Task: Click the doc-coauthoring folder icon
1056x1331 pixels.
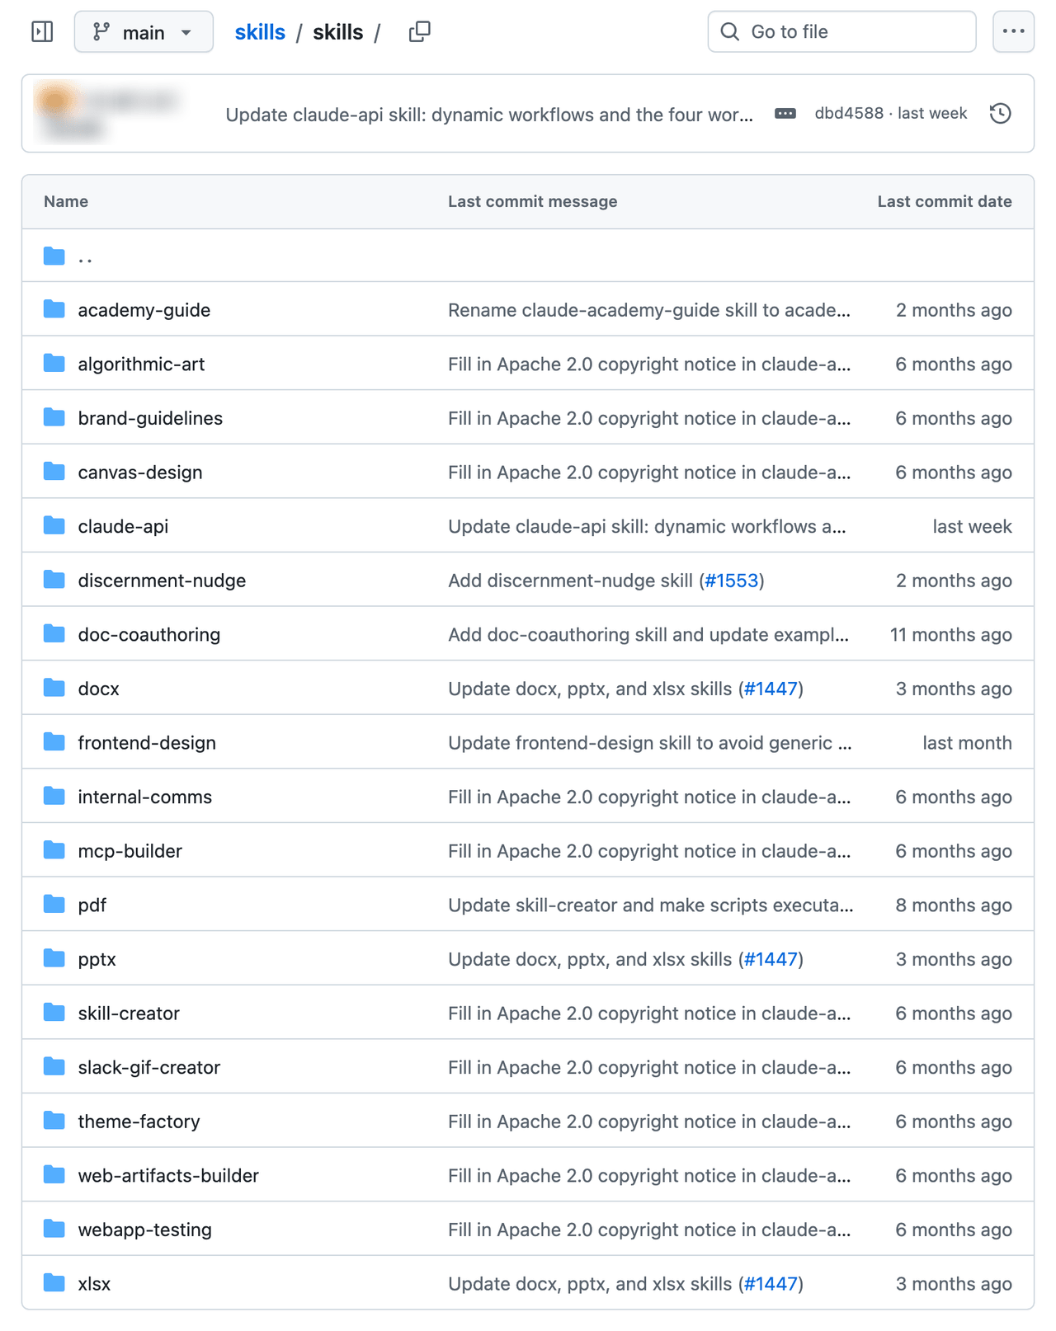Action: 54,634
